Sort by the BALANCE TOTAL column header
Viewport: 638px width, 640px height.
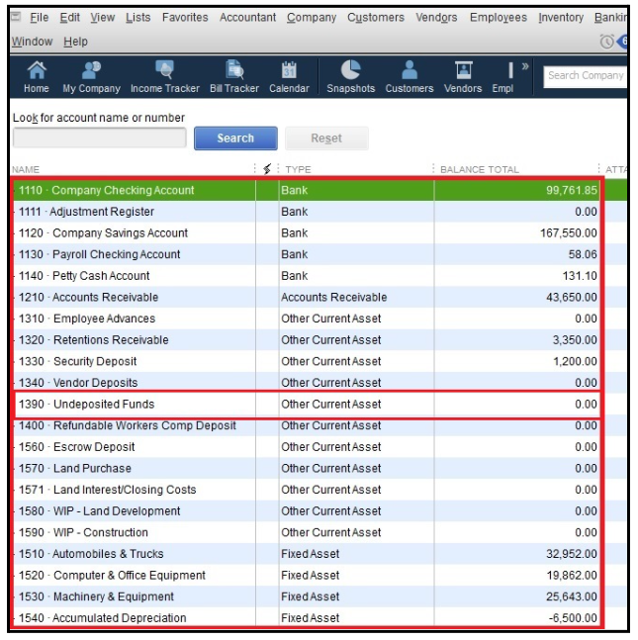pos(479,169)
